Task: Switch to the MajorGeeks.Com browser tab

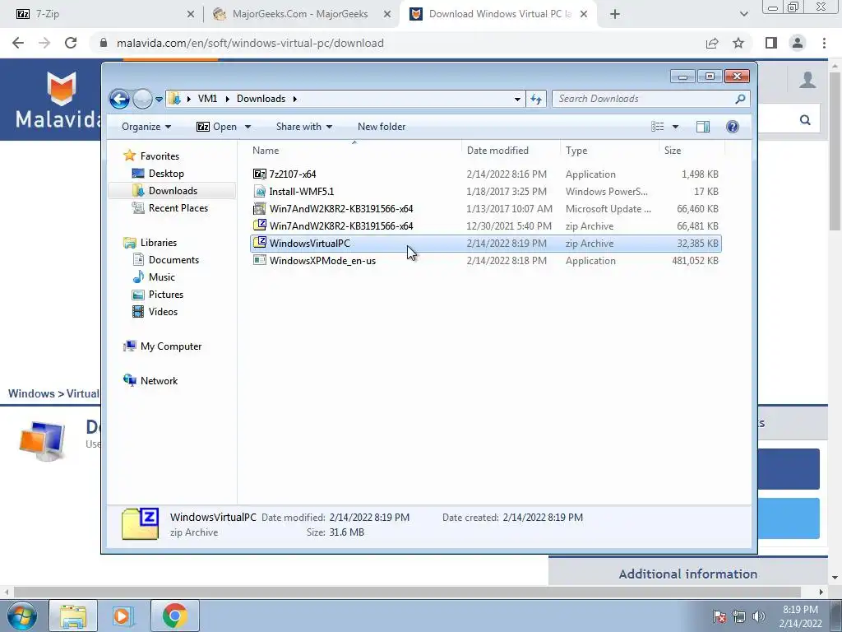Action: (299, 14)
